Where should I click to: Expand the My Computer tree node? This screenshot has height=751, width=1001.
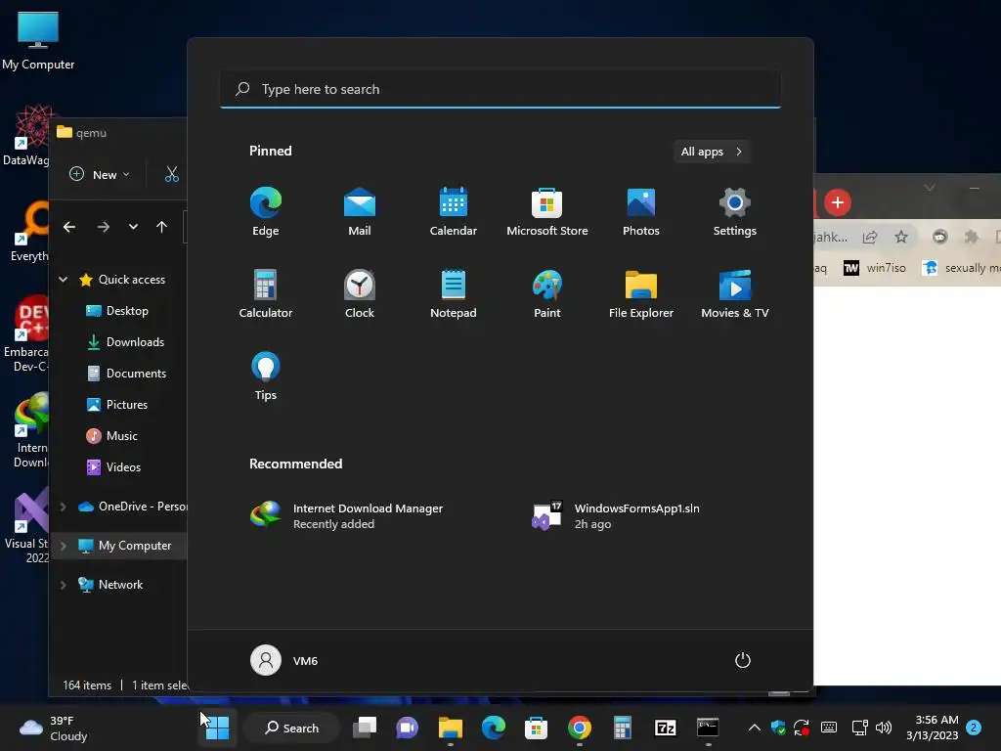click(x=63, y=546)
